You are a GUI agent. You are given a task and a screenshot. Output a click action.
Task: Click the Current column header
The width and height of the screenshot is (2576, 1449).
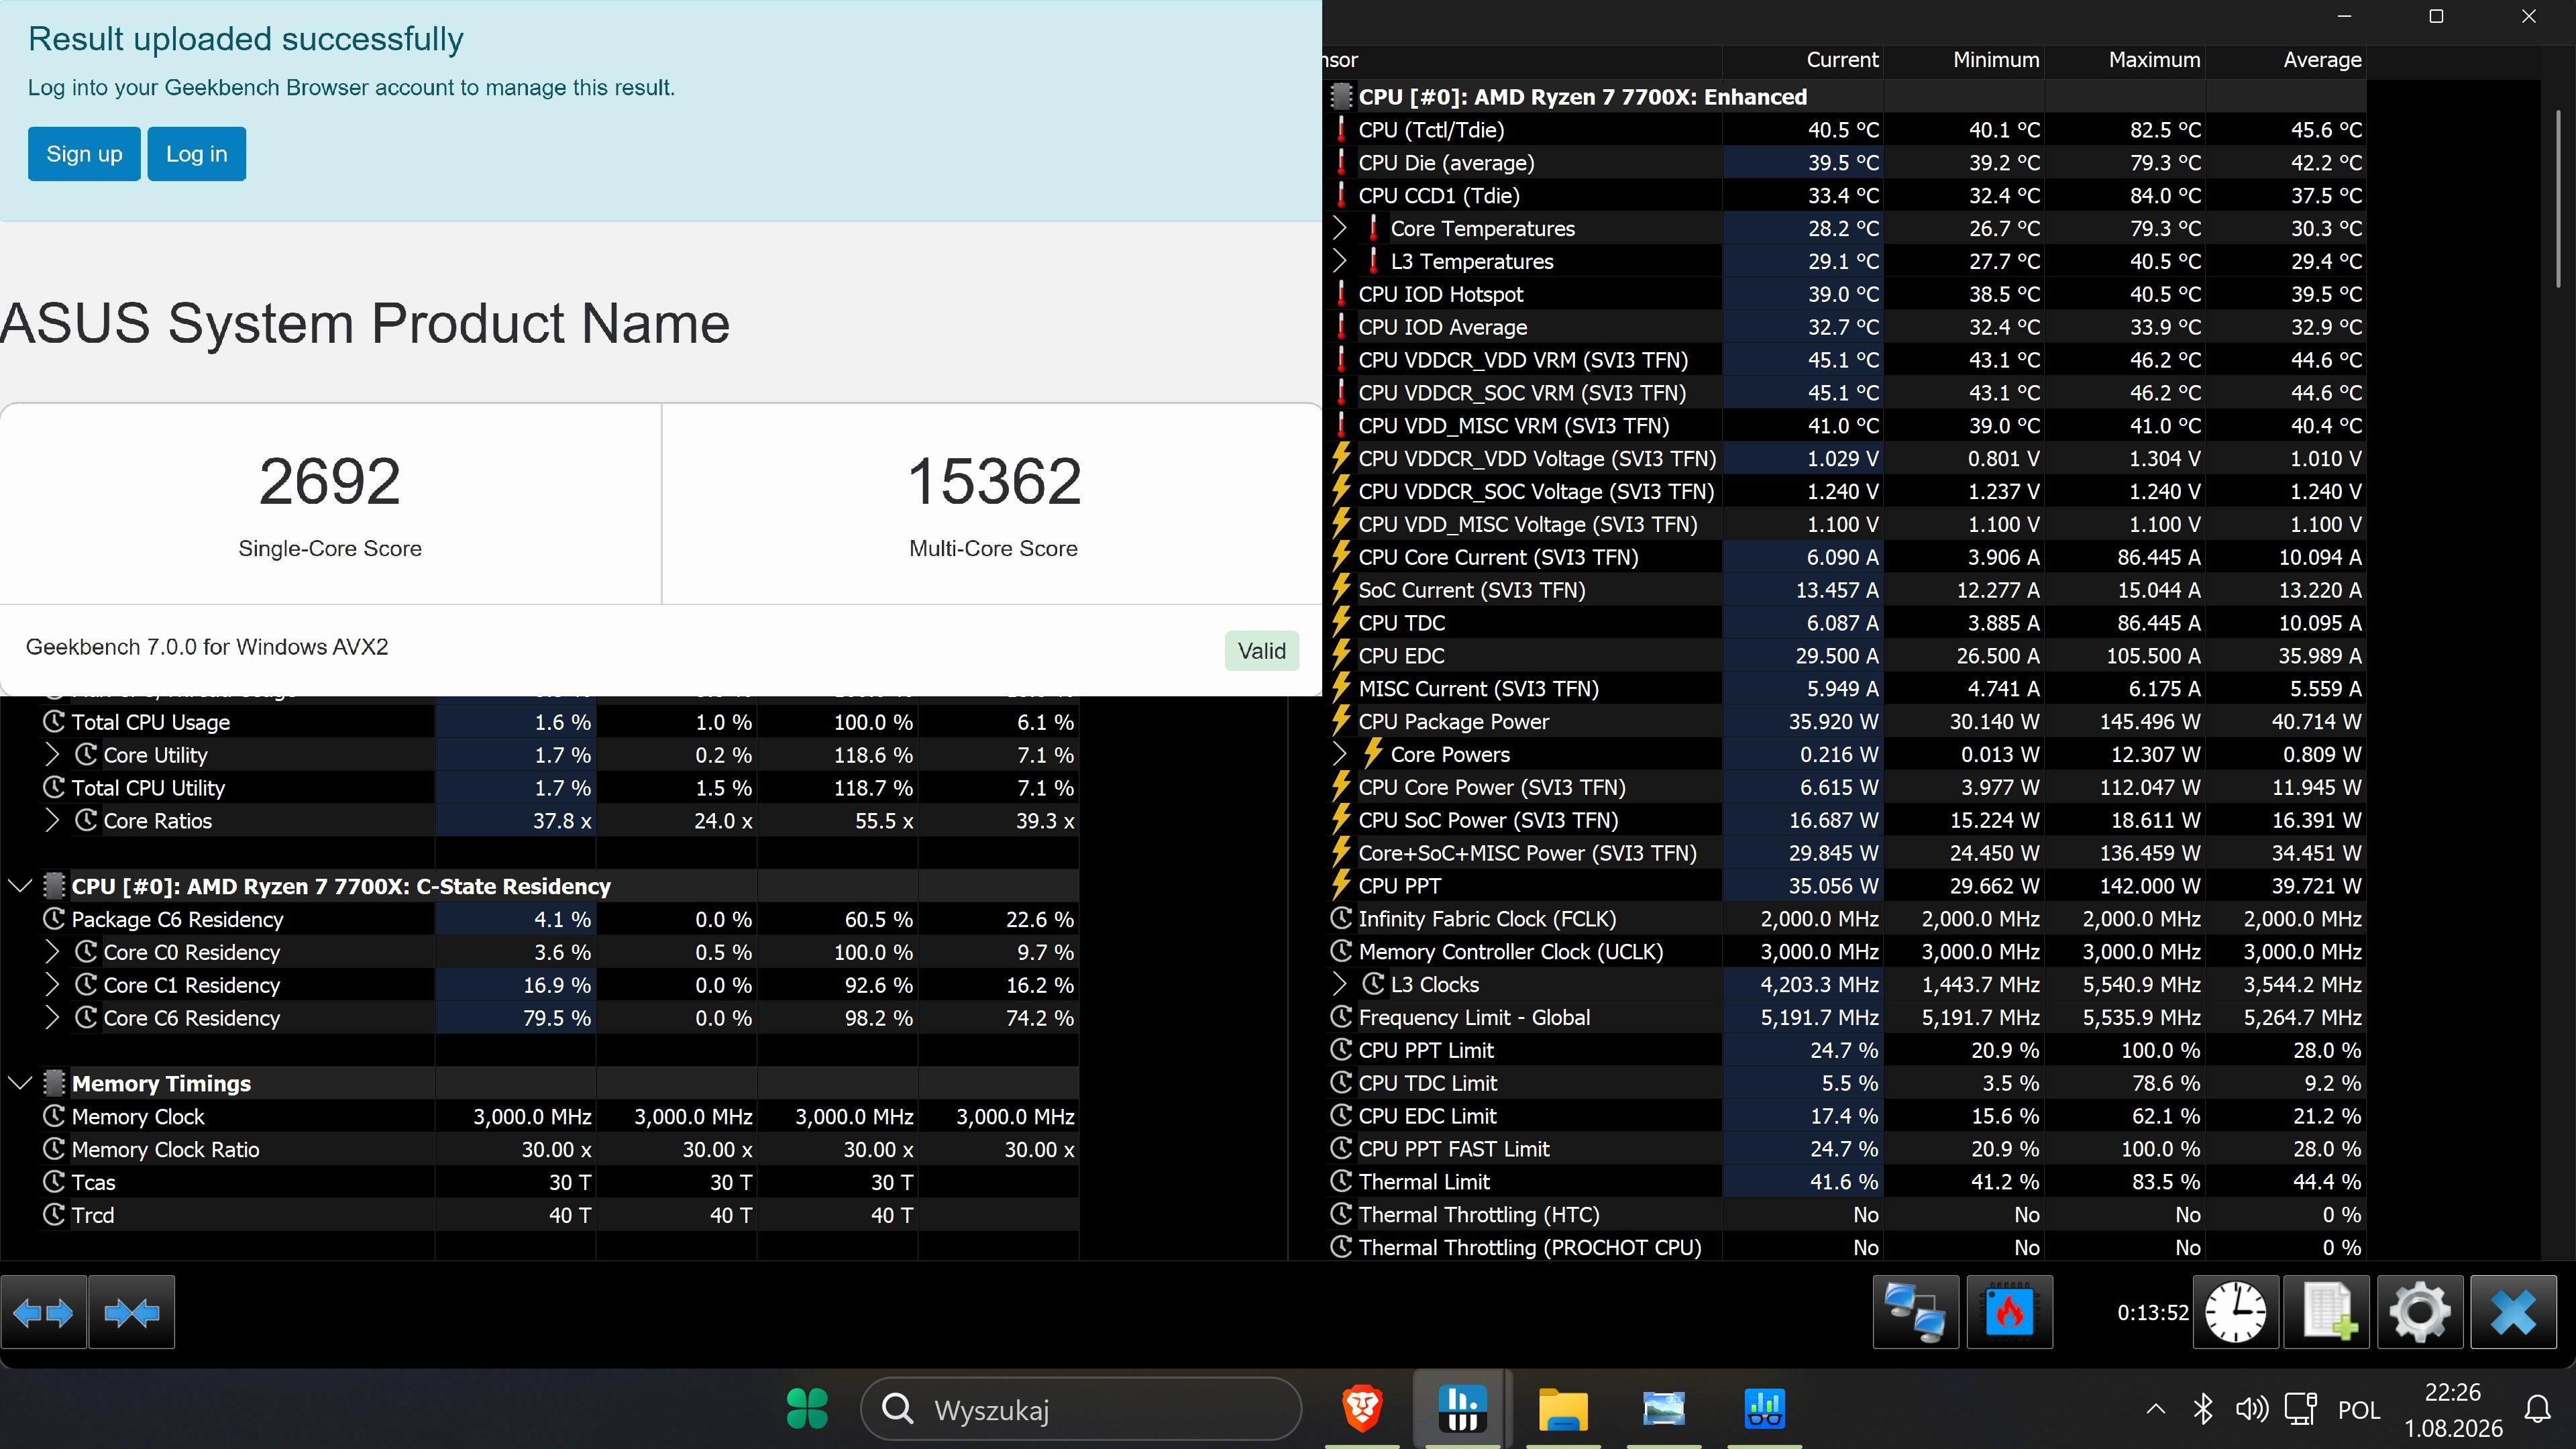pos(1803,60)
